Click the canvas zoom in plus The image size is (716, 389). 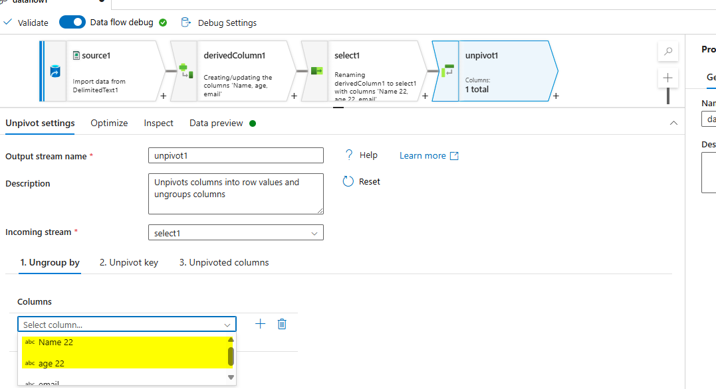667,78
